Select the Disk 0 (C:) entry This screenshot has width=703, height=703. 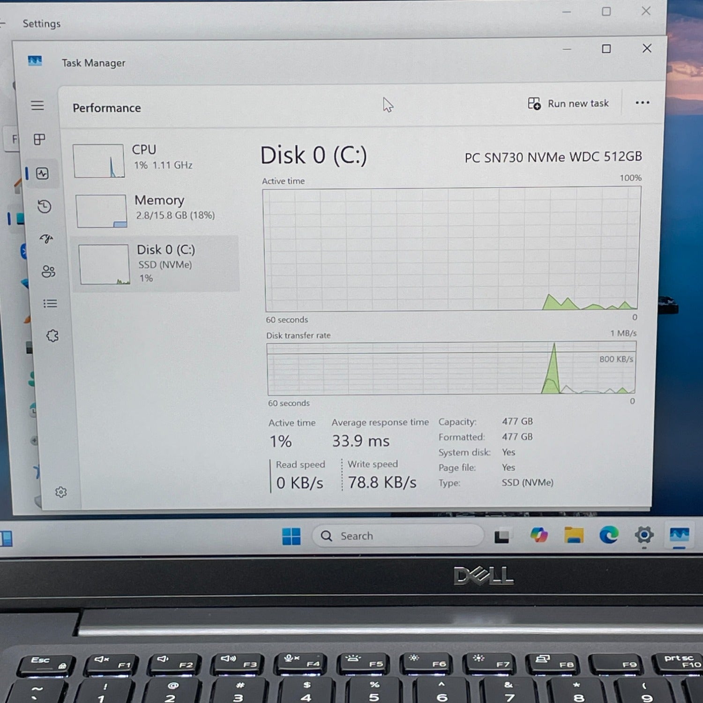coord(156,264)
